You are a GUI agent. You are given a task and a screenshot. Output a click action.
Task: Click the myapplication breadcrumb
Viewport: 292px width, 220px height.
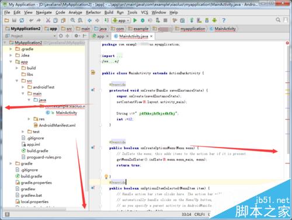point(190,29)
